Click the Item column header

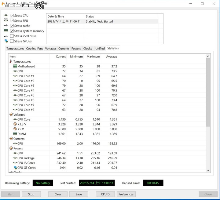click(x=29, y=56)
